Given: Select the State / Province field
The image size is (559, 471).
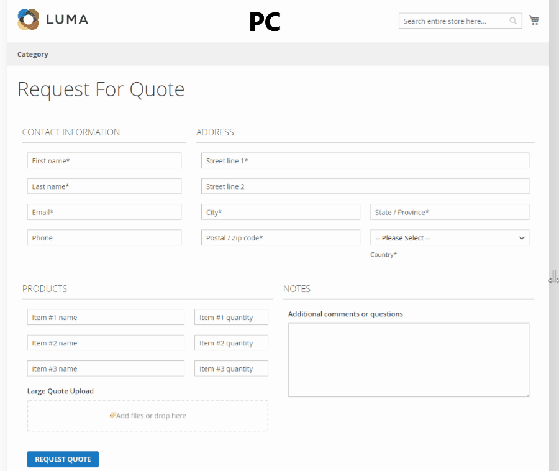Looking at the screenshot, I should click(x=449, y=211).
